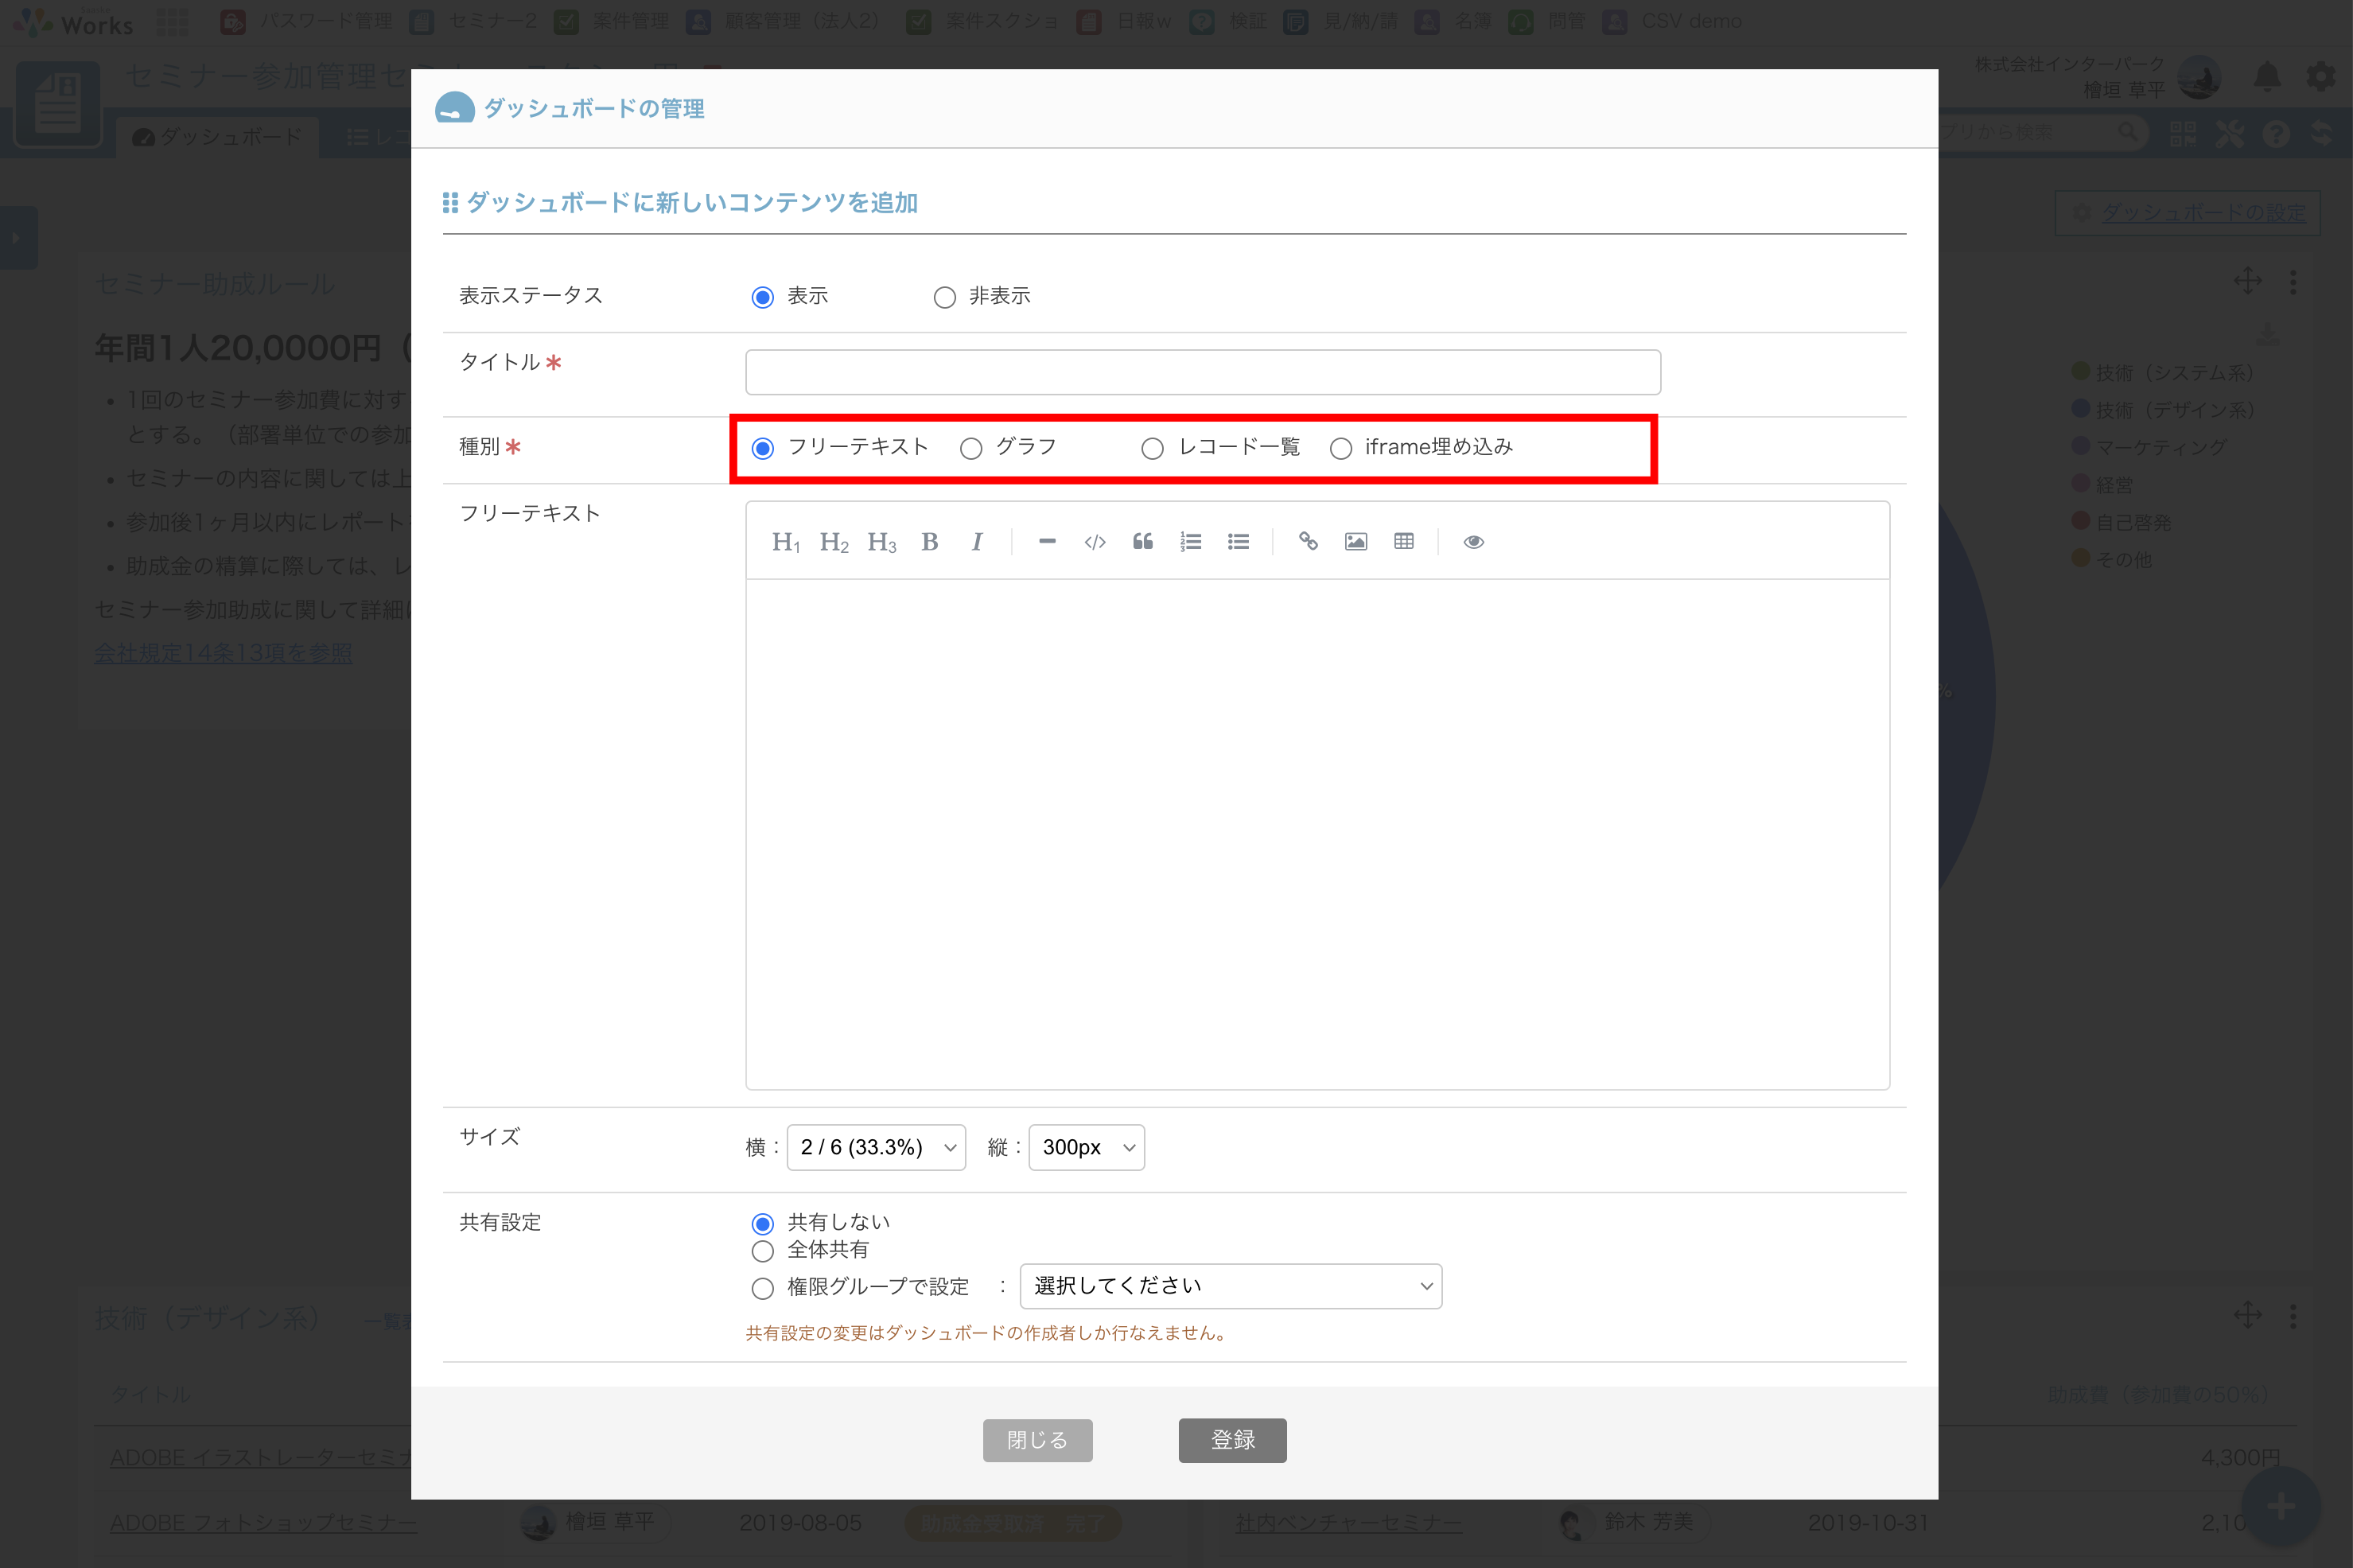This screenshot has height=1568, width=2353.
Task: Click the 登録 register button
Action: coord(1232,1440)
